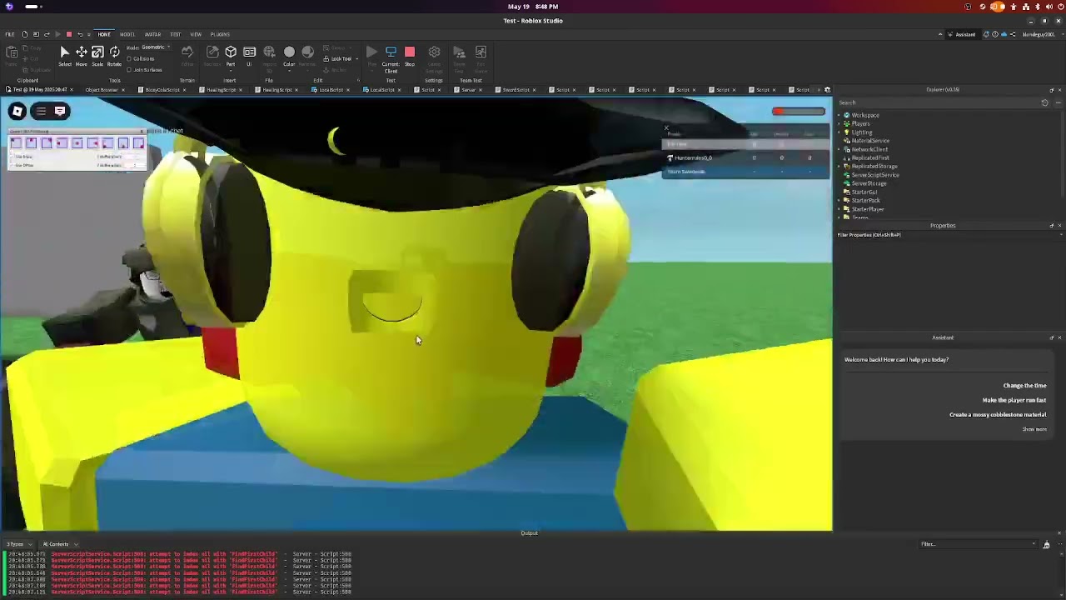The image size is (1066, 600).
Task: Pick the Scale tool
Action: 97,55
